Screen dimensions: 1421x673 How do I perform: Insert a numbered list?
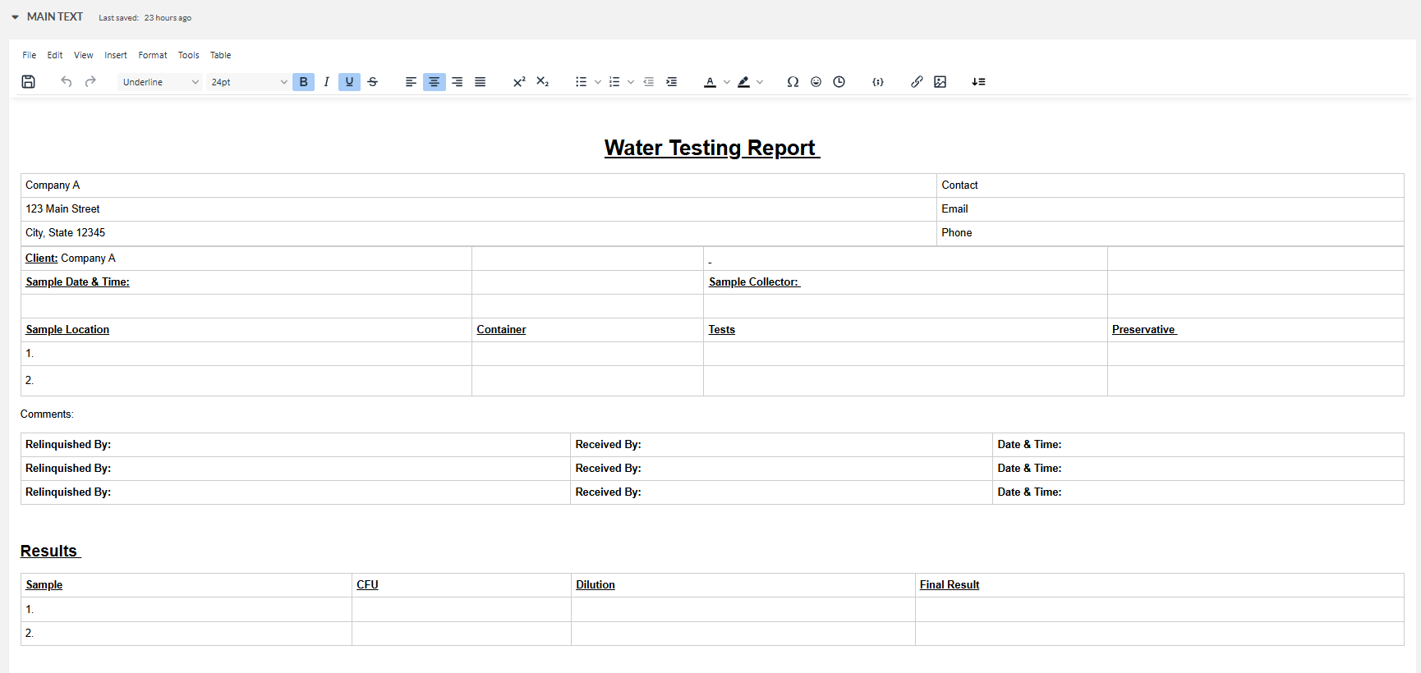pyautogui.click(x=614, y=81)
